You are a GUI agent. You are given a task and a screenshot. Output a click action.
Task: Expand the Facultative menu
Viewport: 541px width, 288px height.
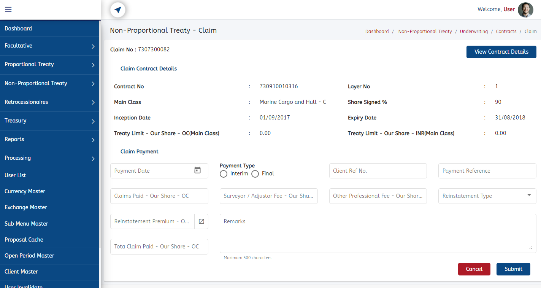pos(50,46)
